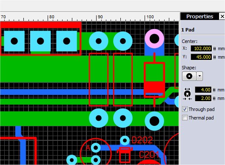Click the stepper handle beside X value
Screen dimensions: 225x165
(214, 48)
